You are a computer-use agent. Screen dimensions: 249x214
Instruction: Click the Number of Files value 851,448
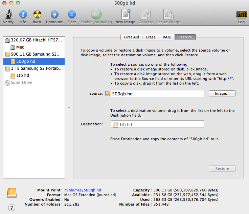pos(161,204)
